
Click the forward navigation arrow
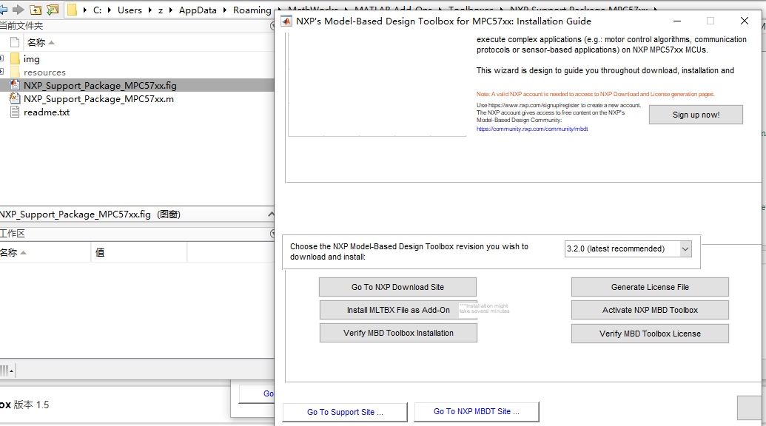click(19, 10)
